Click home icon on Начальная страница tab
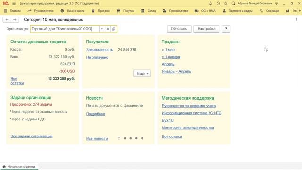The image size is (302, 170). (x=4, y=167)
